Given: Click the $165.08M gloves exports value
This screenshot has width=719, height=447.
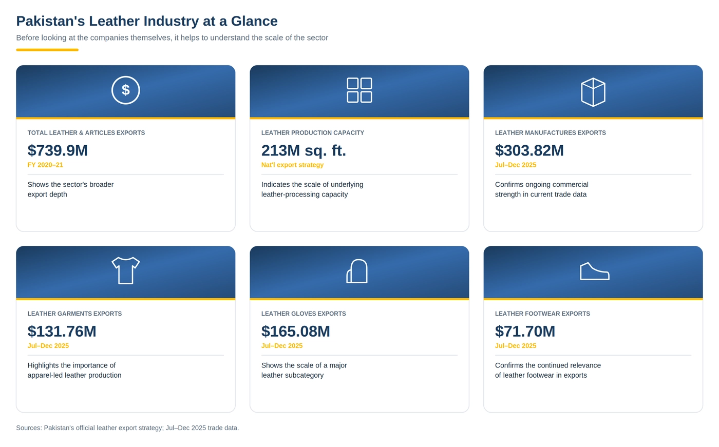Looking at the screenshot, I should tap(295, 331).
